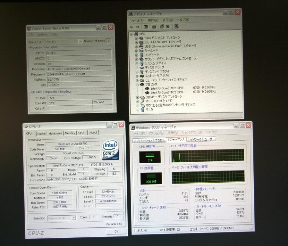The width and height of the screenshot is (288, 246).
Task: Open the File menu in Device Manager
Action: pos(137,20)
